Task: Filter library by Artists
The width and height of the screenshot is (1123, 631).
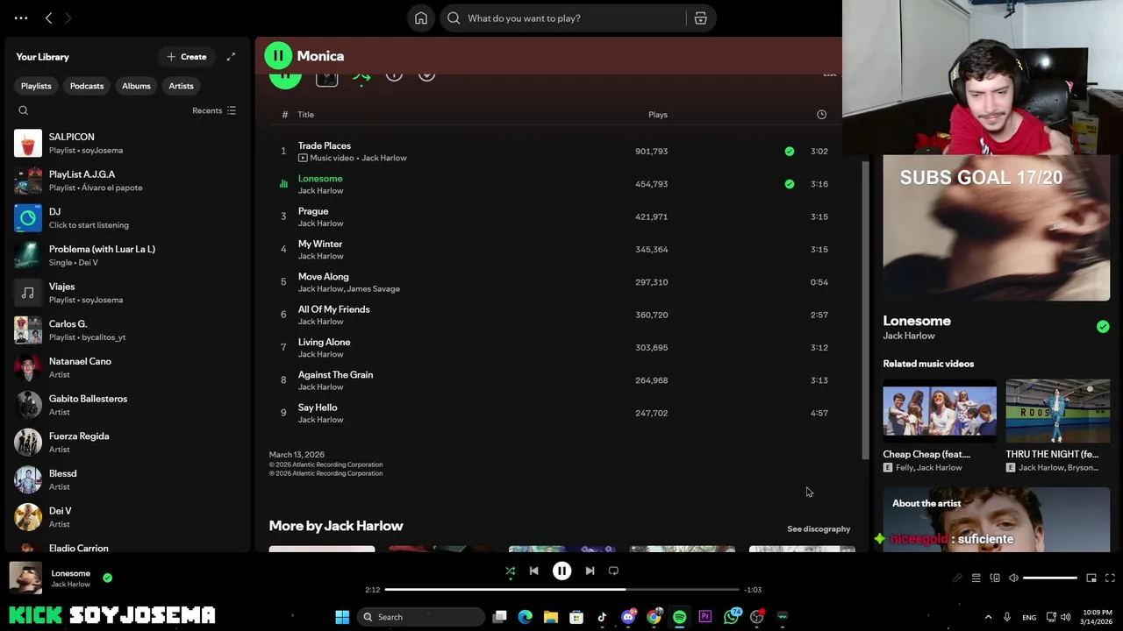Action: pos(181,86)
